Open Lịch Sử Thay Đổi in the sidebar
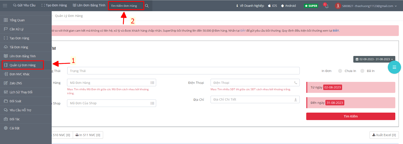This screenshot has height=144, width=403. tap(26, 92)
